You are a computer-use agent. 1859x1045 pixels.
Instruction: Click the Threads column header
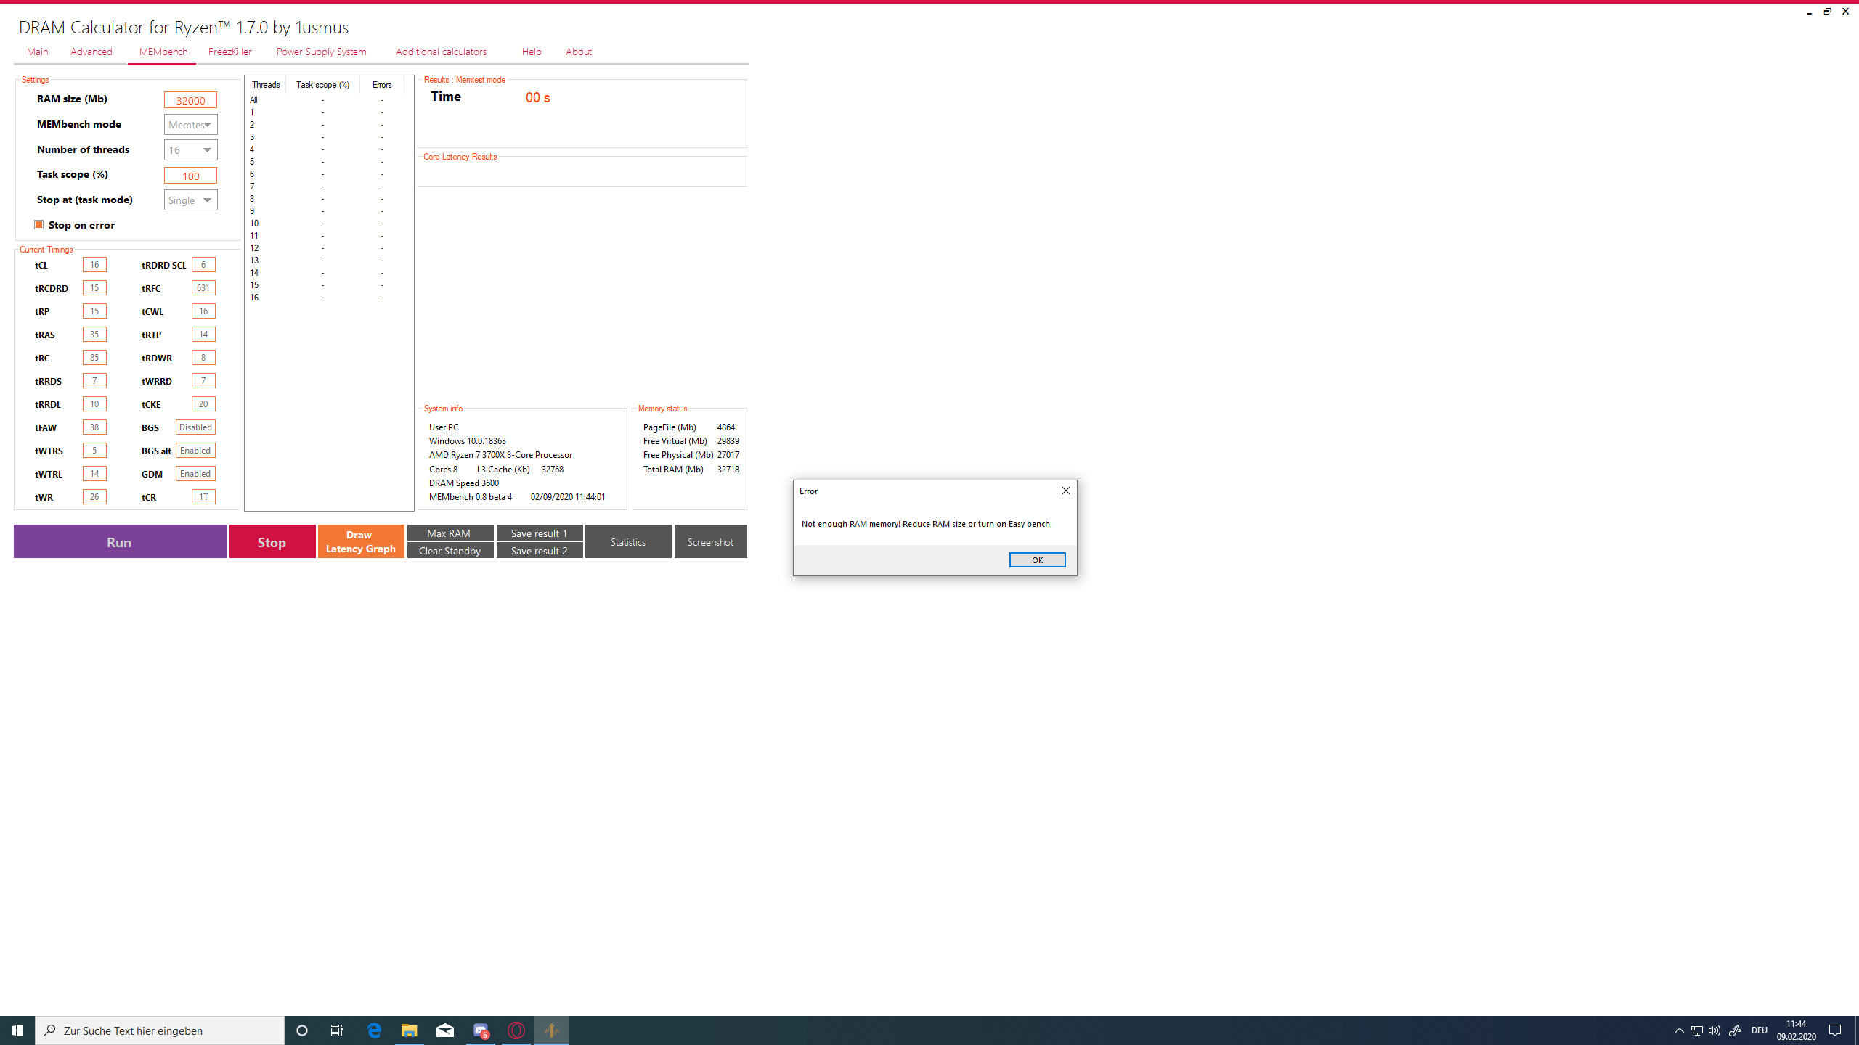266,85
